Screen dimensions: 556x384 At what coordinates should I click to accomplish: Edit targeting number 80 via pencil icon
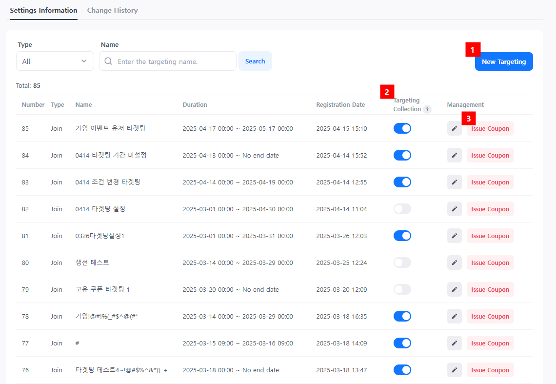tap(454, 263)
